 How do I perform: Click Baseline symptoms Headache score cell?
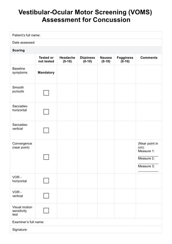(67, 74)
